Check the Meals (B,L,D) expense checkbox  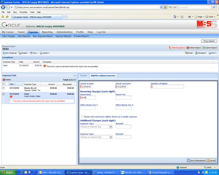point(4,88)
